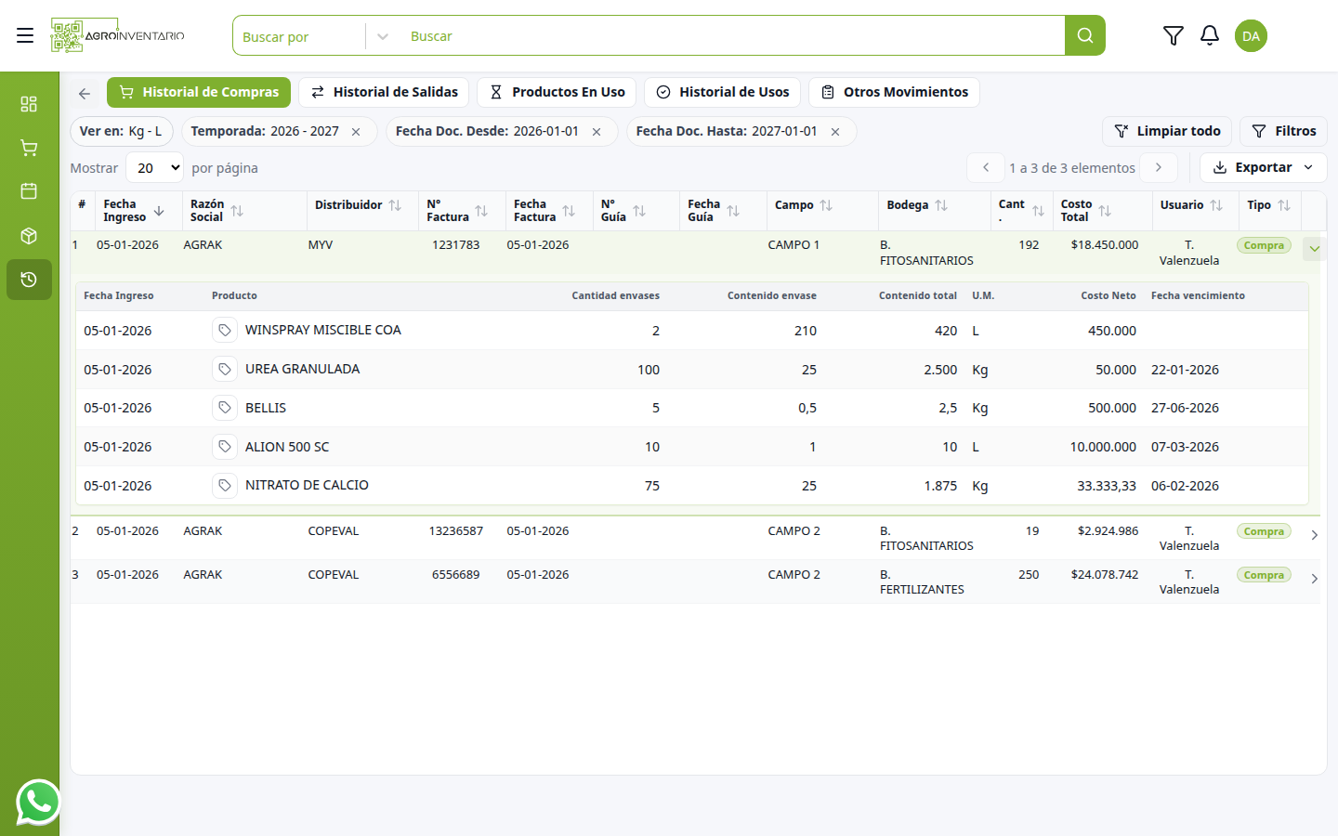Screen dimensions: 1338x836
Task: Open history clock section in sidebar
Action: click(29, 280)
